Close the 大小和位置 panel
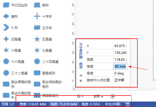The image size is (156, 107). (81, 81)
